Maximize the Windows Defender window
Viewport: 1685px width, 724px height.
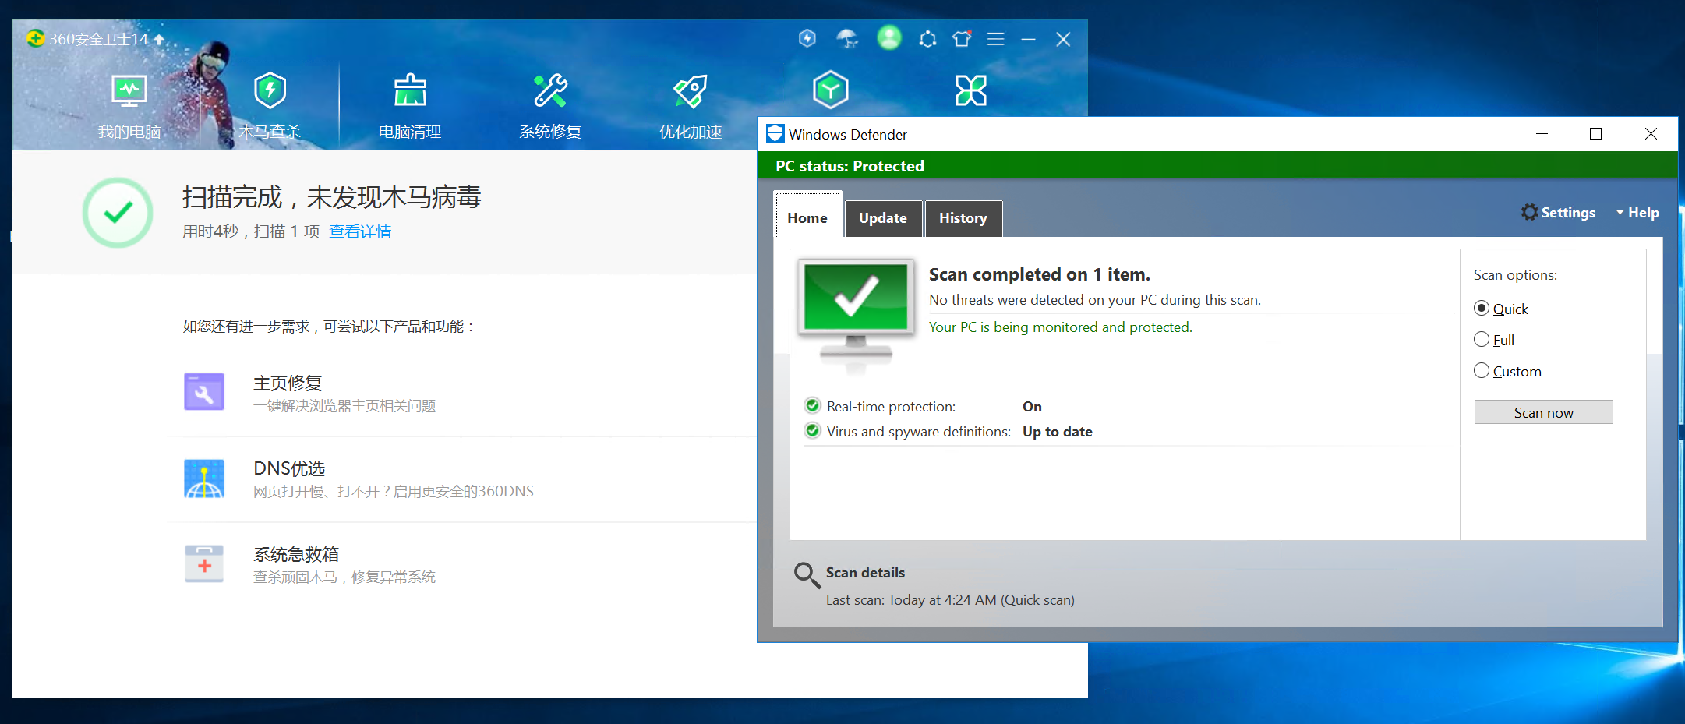click(1595, 133)
